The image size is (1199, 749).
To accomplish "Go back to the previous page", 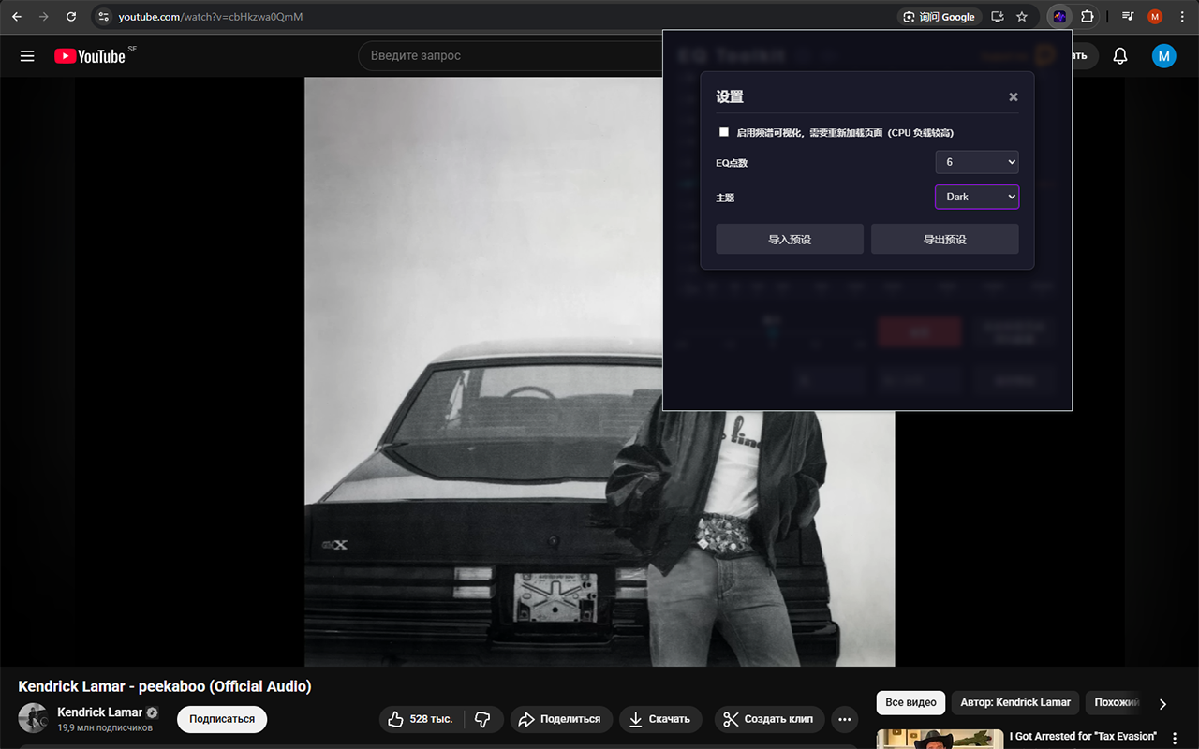I will click(x=17, y=17).
